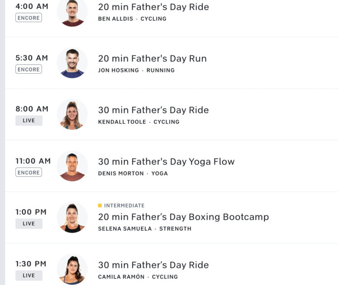This screenshot has height=285, width=344.
Task: Click Ben Alldis instructor avatar
Action: coord(72,12)
